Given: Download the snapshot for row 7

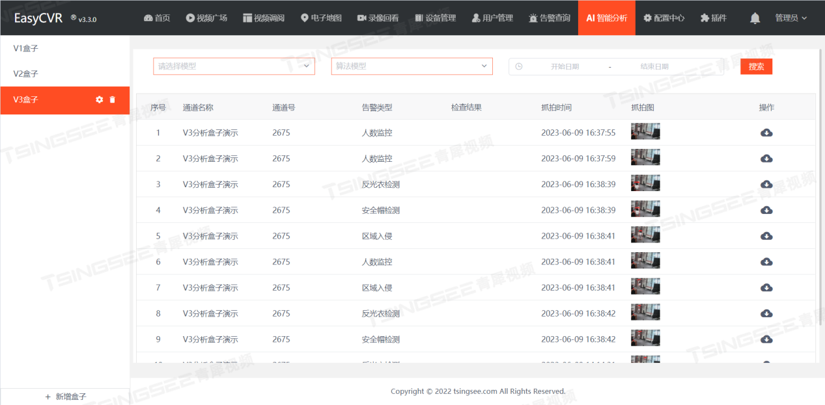Looking at the screenshot, I should pyautogui.click(x=766, y=287).
